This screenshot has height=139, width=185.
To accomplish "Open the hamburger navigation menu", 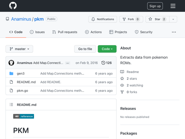I will [173, 6].
